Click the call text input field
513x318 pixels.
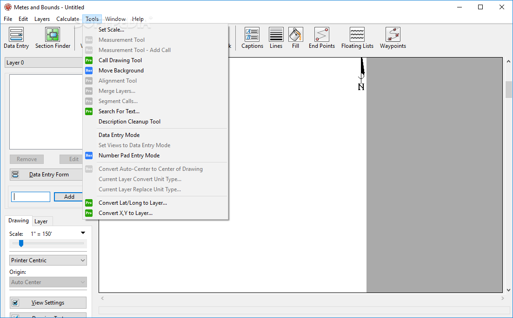[x=31, y=196]
